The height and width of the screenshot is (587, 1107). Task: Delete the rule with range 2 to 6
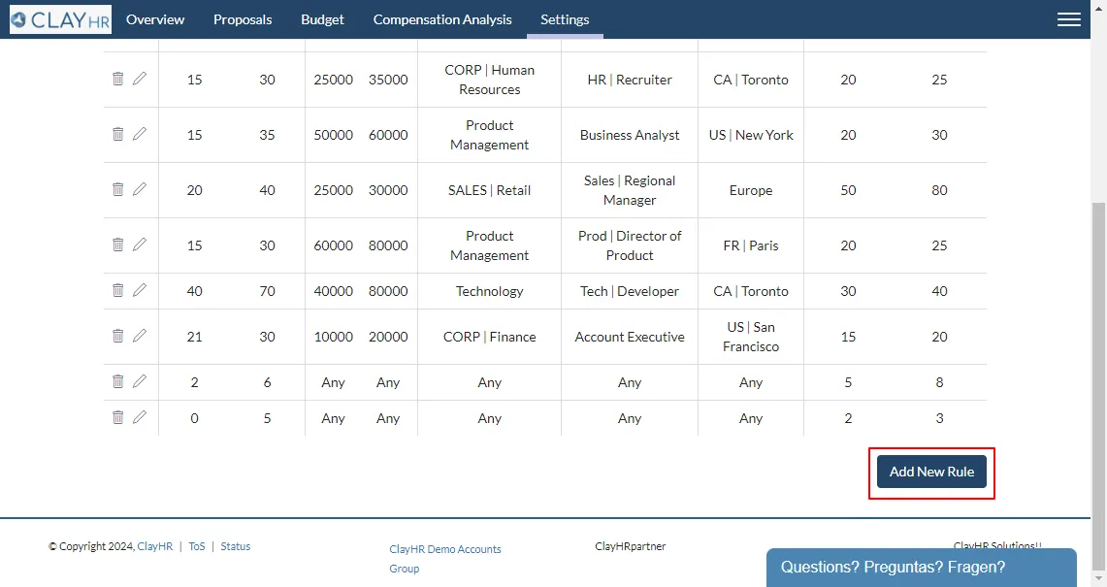click(118, 381)
